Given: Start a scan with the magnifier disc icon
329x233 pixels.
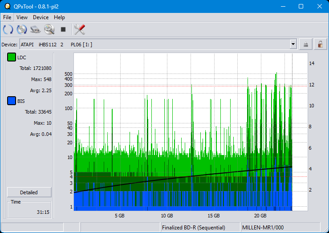Looking at the screenshot, I should tap(49, 29).
